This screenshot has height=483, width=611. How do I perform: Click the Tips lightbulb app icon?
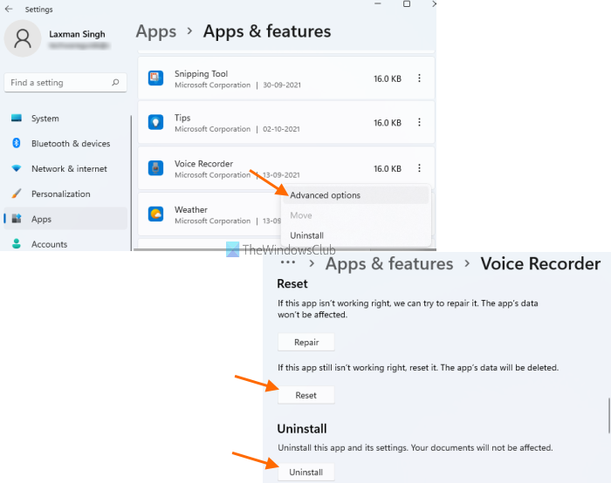(x=155, y=122)
